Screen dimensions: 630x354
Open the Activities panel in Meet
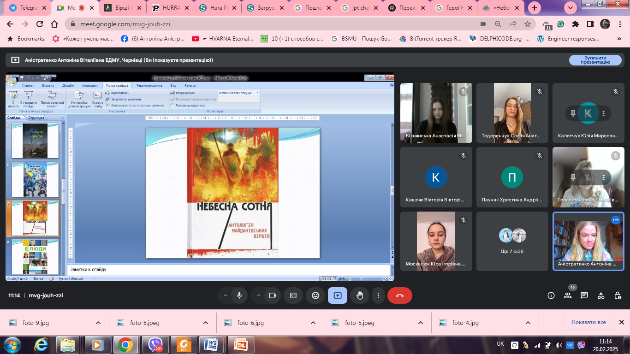click(601, 295)
